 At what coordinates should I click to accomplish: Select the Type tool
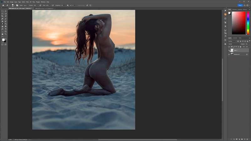click(x=6, y=29)
